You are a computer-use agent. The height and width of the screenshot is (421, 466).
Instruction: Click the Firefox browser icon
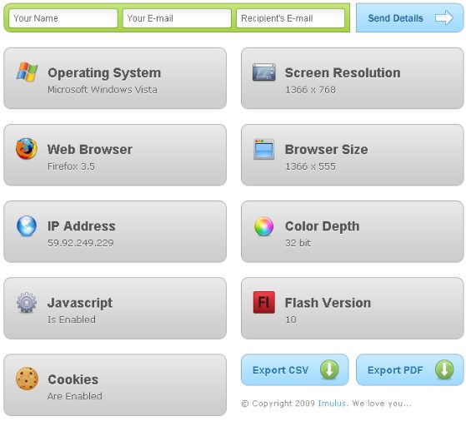pyautogui.click(x=27, y=149)
